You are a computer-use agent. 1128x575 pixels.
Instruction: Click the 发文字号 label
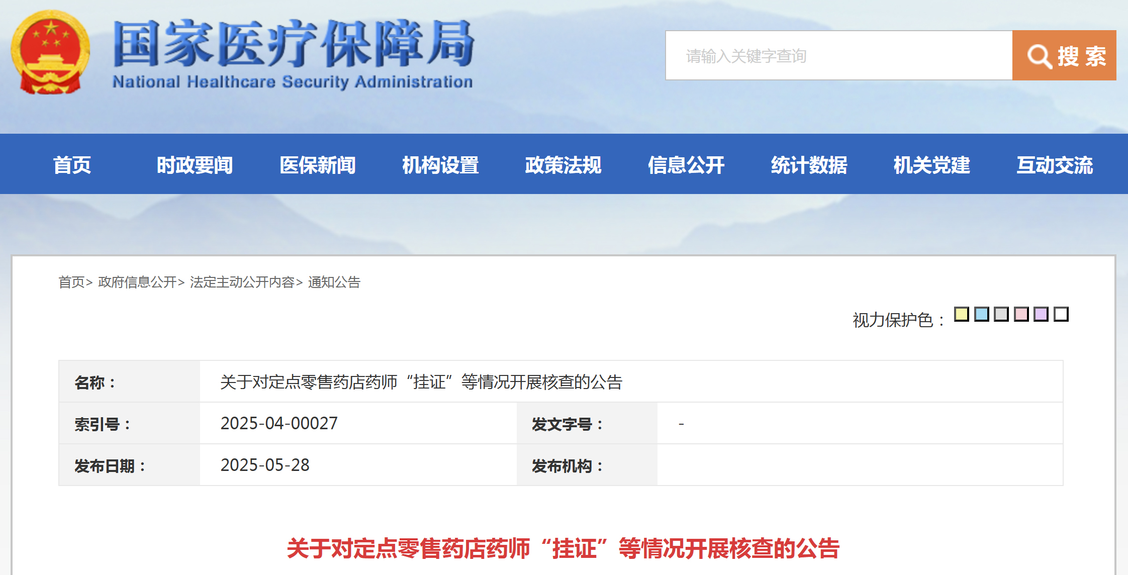pos(567,424)
